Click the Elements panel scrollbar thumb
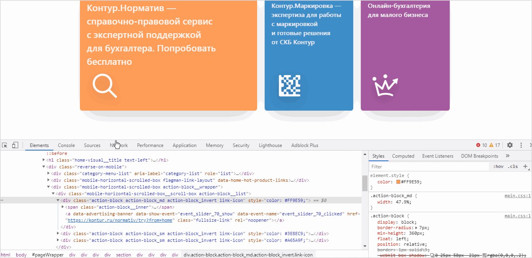Screen dimensions: 532x258 click(x=365, y=183)
